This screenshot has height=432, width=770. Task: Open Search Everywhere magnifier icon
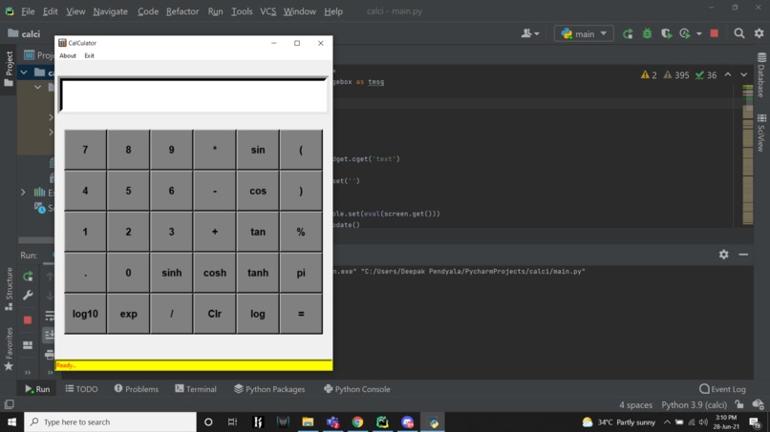(739, 33)
